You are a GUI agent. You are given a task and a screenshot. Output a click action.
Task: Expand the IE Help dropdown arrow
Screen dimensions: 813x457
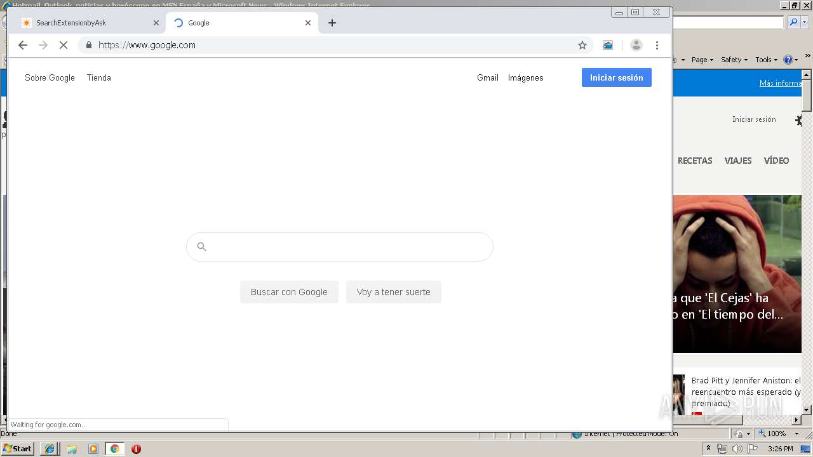point(796,60)
